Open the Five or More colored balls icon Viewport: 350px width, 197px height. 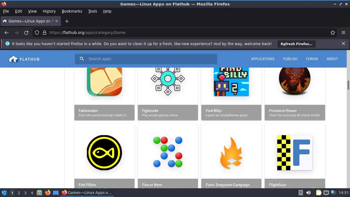(168, 152)
